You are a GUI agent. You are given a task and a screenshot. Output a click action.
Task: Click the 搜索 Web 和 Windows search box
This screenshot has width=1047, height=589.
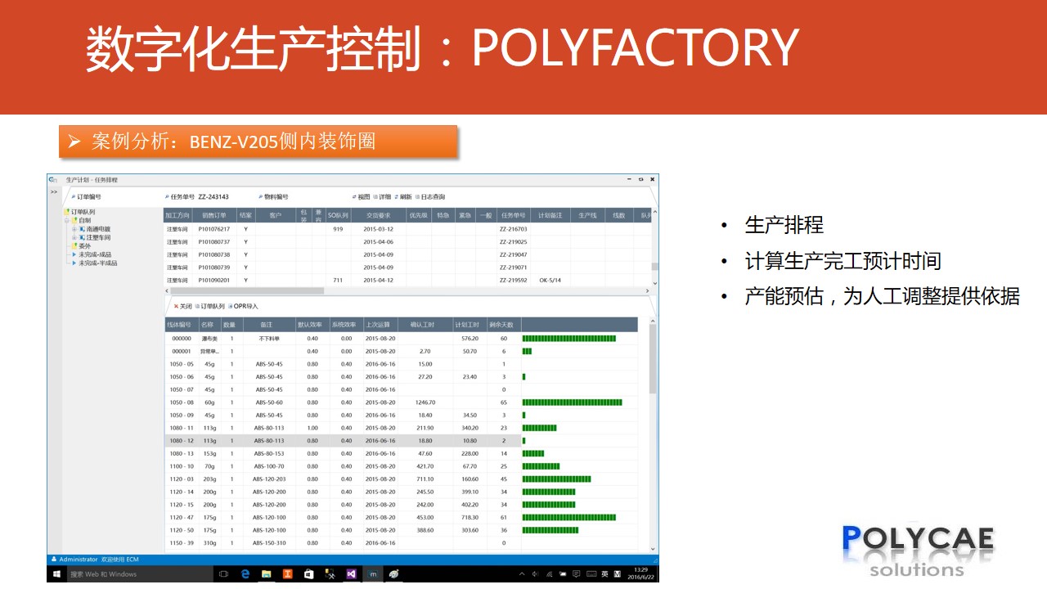[x=139, y=574]
